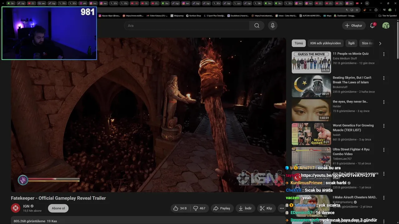This screenshot has height=224, width=399.
Task: Open the Alpcan Alpar bookmark
Action: 109,16
